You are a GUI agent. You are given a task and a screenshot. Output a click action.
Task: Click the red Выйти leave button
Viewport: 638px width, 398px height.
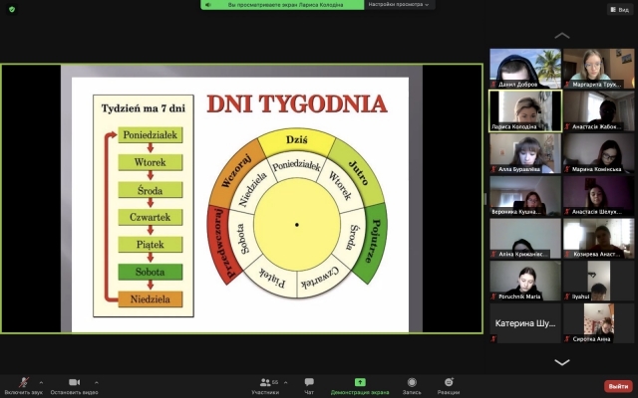click(617, 386)
